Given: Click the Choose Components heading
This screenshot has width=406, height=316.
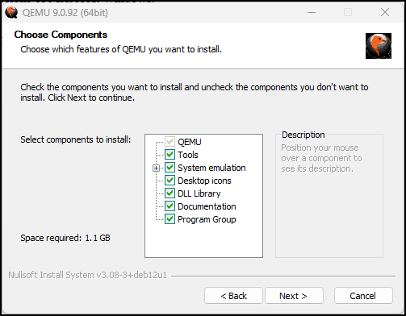Looking at the screenshot, I should click(61, 35).
